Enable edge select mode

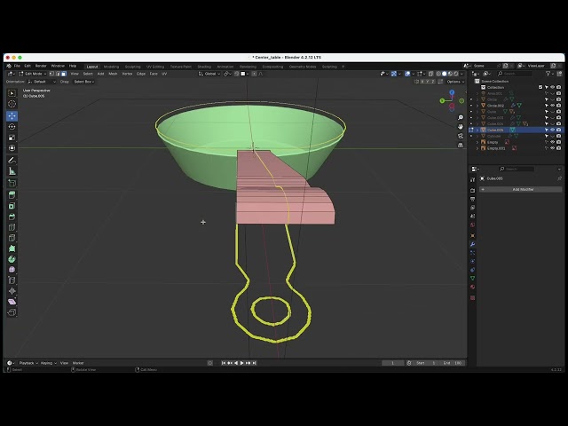click(x=58, y=74)
